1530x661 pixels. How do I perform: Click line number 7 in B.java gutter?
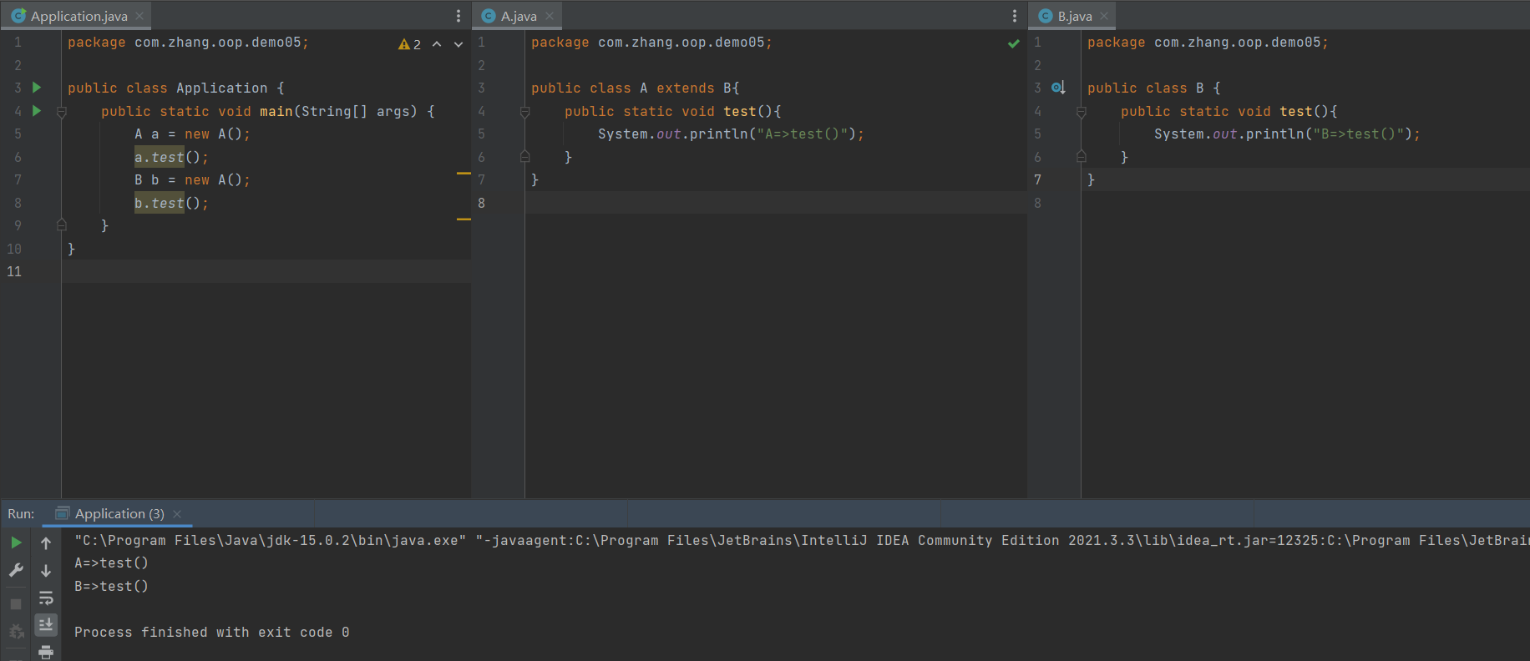point(1037,180)
